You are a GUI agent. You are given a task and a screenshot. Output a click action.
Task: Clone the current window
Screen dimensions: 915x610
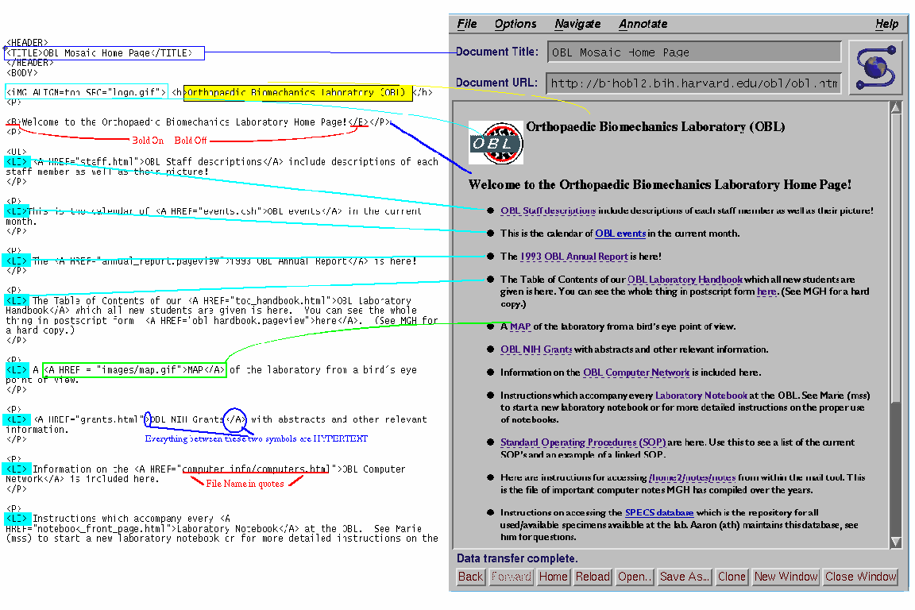click(x=732, y=577)
